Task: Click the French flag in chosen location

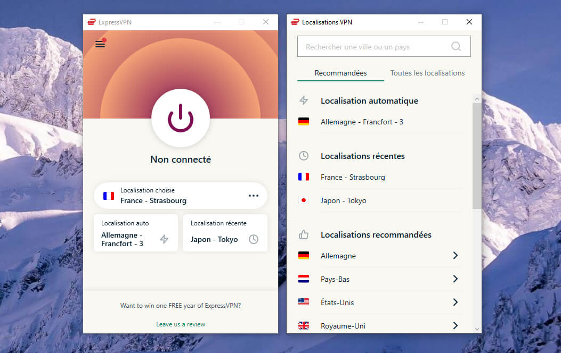Action: [108, 196]
